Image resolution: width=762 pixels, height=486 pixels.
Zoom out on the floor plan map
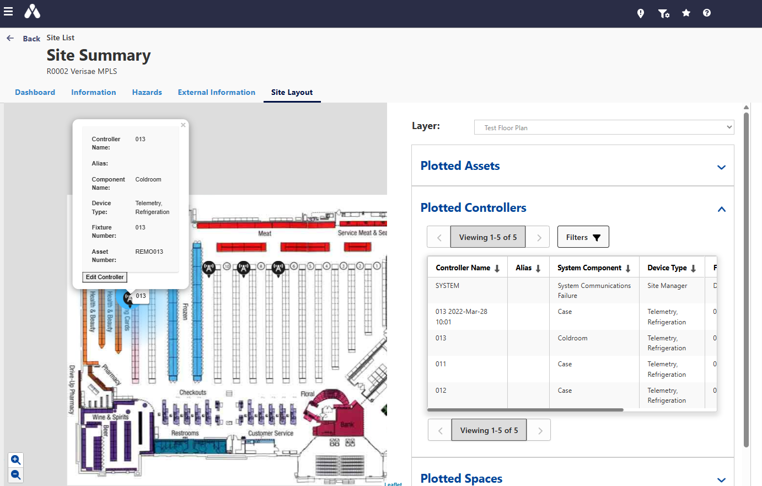pos(16,474)
